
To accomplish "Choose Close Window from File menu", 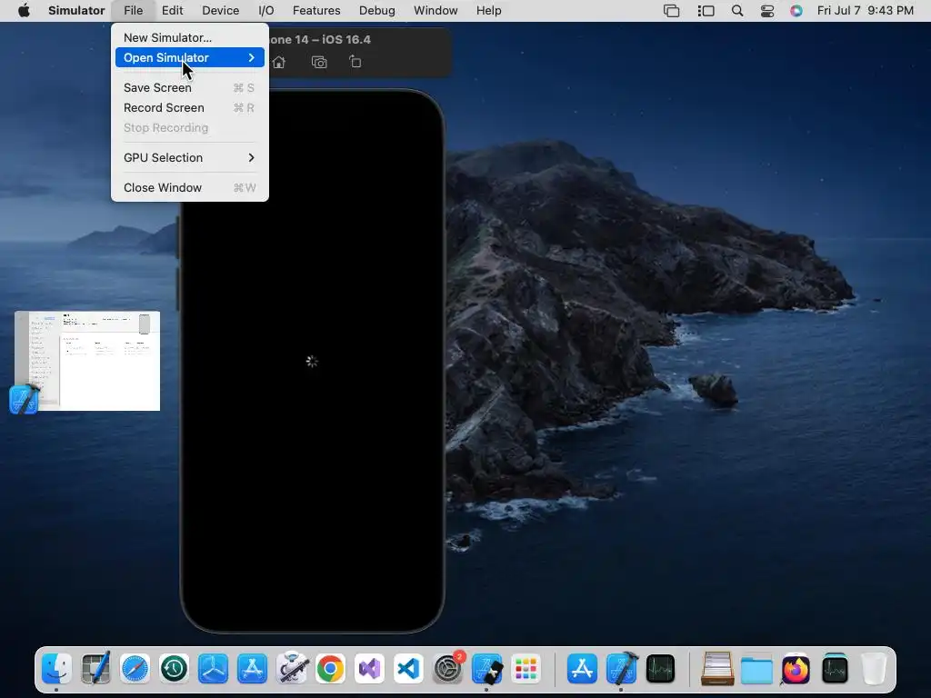I will pos(190,187).
